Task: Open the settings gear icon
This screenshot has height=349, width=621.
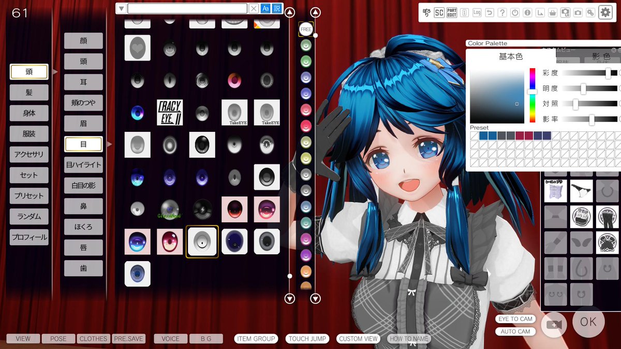Action: click(x=605, y=11)
